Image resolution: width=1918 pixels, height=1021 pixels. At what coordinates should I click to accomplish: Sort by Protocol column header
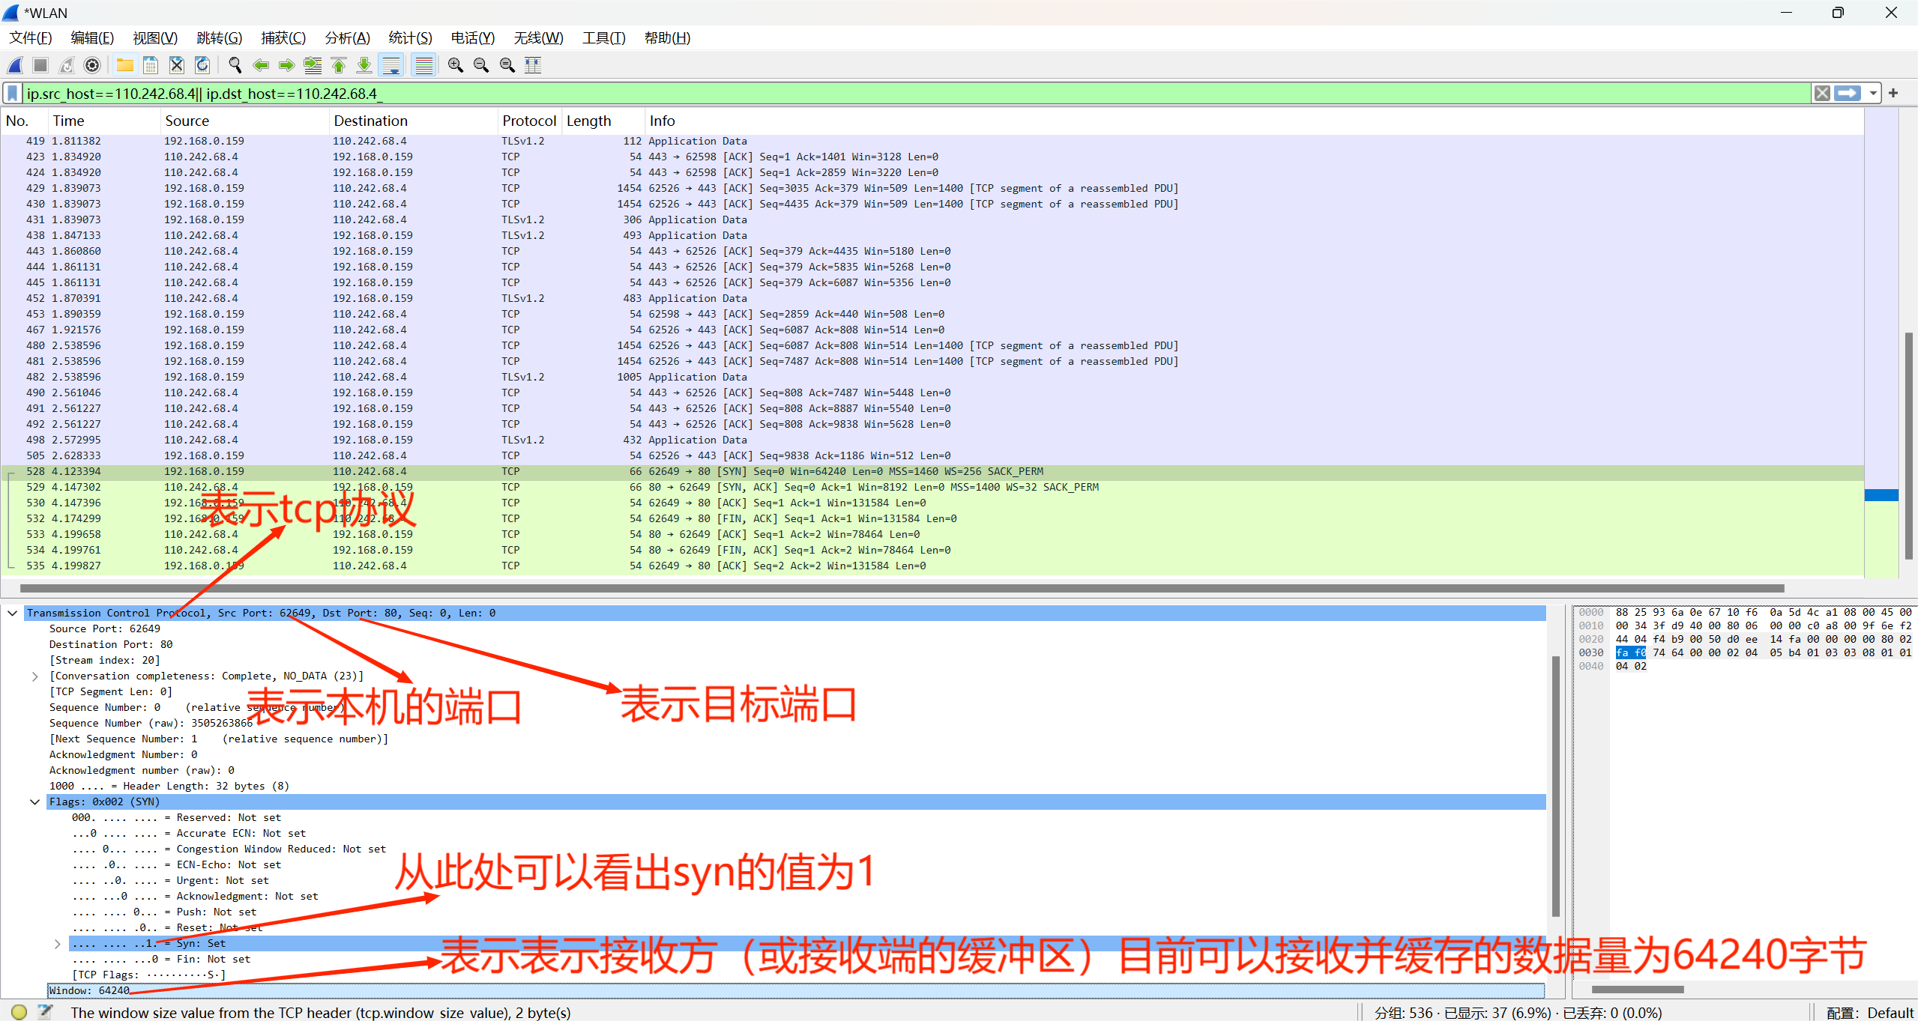pyautogui.click(x=530, y=121)
